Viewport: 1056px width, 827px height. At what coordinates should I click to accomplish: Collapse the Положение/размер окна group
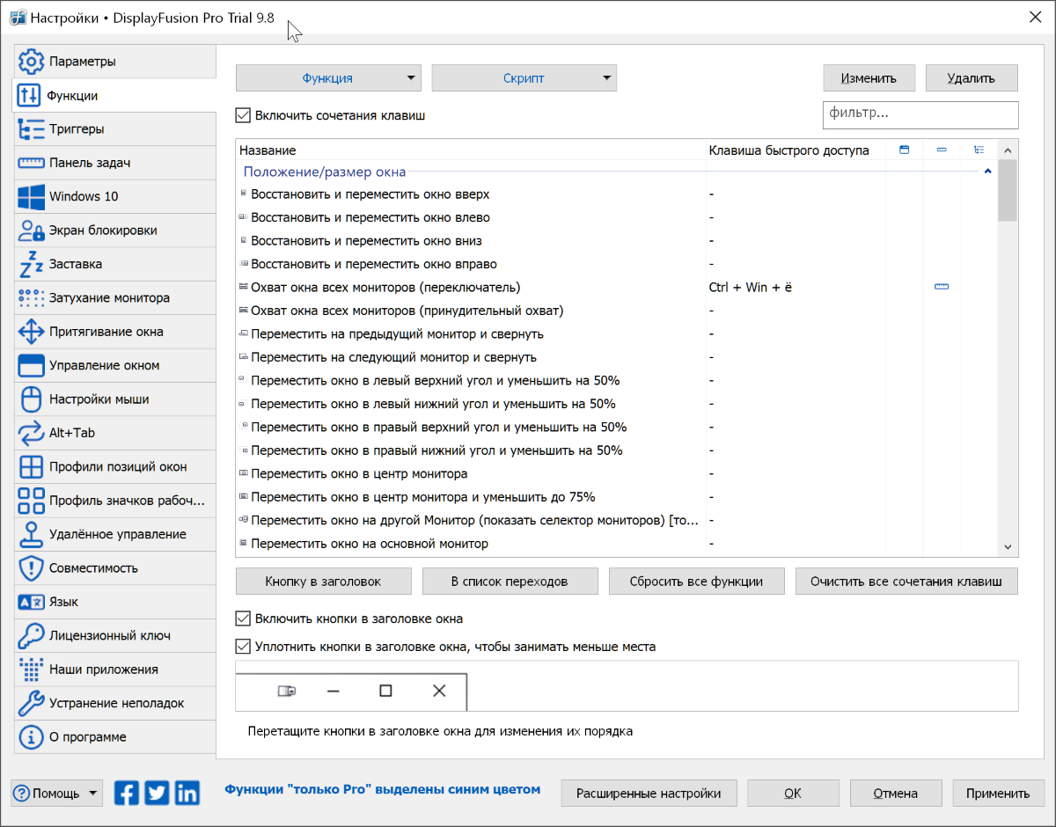[987, 172]
